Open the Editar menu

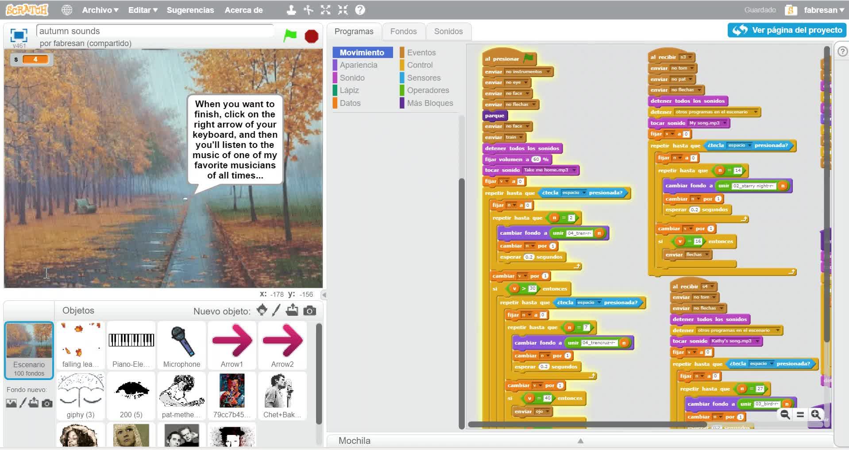click(143, 10)
